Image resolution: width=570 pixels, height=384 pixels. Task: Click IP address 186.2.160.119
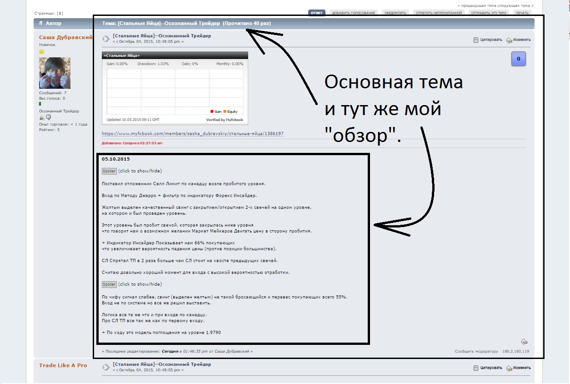coord(516,351)
